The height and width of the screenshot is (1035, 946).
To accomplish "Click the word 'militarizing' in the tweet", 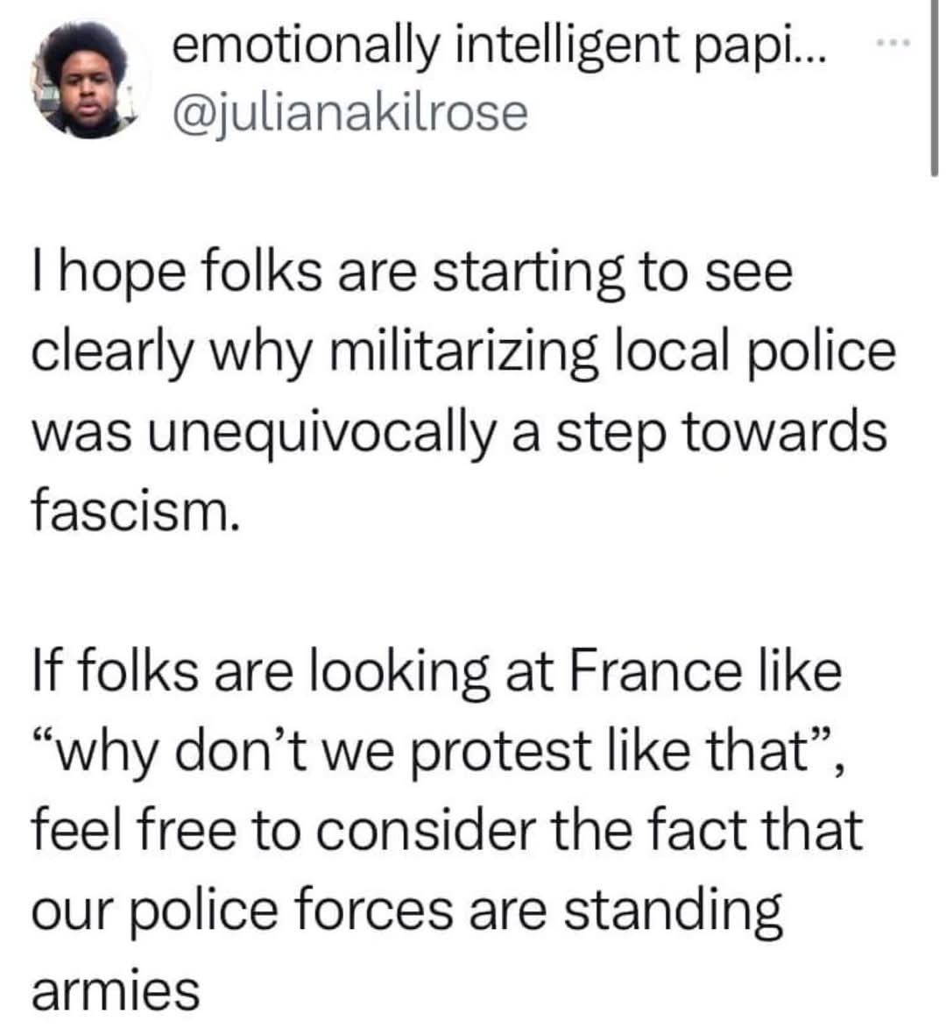I will click(462, 354).
